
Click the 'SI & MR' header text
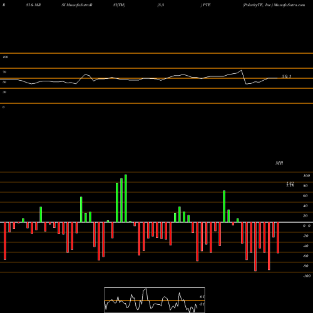tap(33, 5)
